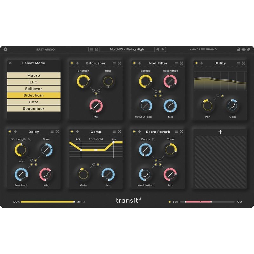Click the plus tile to add a module
This screenshot has width=254, height=254.
click(220, 132)
